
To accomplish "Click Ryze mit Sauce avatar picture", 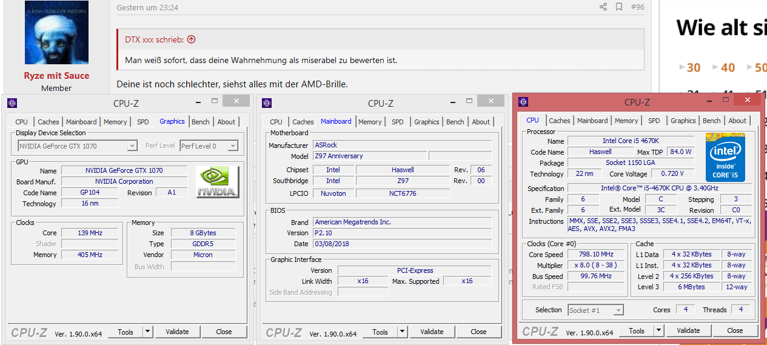I will (56, 33).
